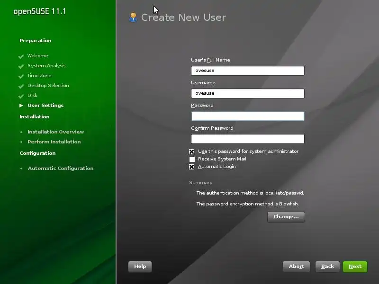Viewport: 379px width, 284px height.
Task: Click the Desktop Selection checkmark icon
Action: [x=21, y=86]
